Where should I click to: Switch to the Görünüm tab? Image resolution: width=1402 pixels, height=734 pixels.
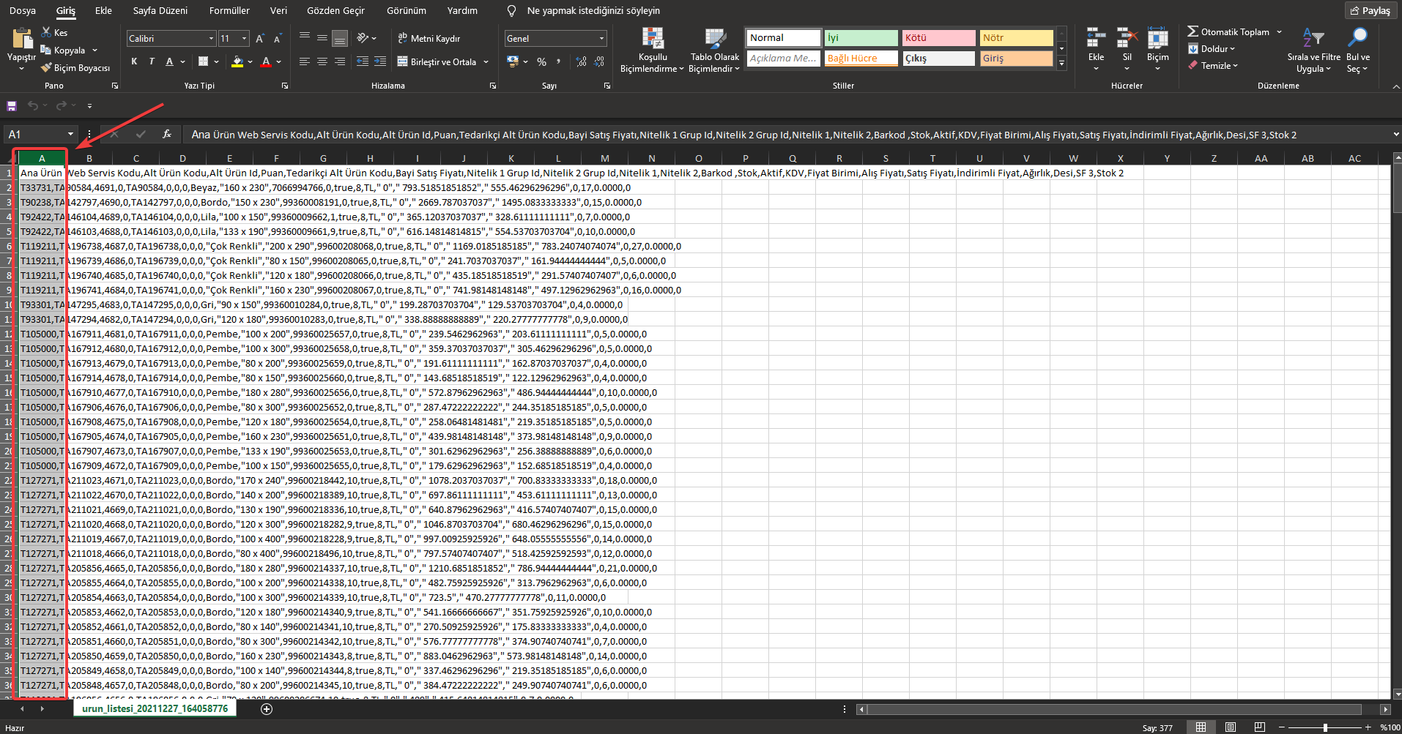coord(407,10)
